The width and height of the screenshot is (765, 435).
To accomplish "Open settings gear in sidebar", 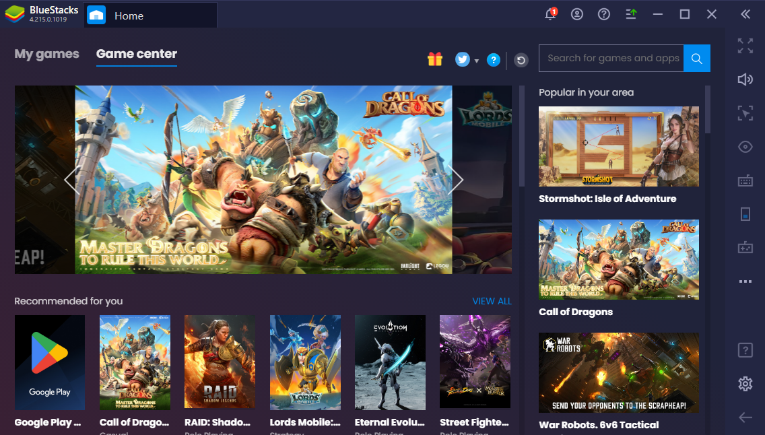I will point(745,384).
